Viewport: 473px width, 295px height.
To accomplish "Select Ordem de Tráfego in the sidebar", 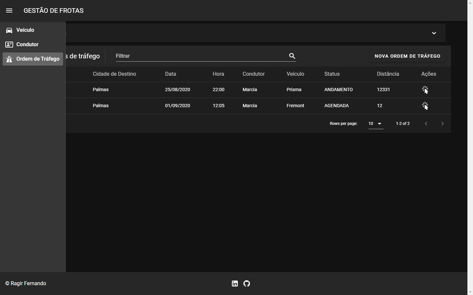I will coord(33,59).
